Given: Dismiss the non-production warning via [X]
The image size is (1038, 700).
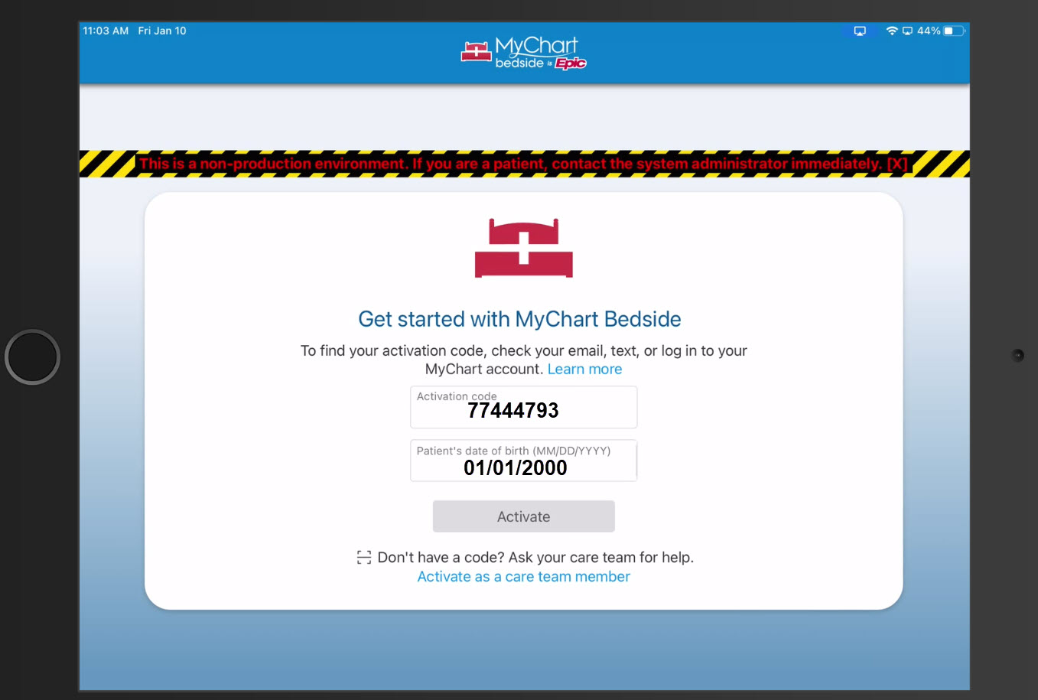Looking at the screenshot, I should 896,164.
